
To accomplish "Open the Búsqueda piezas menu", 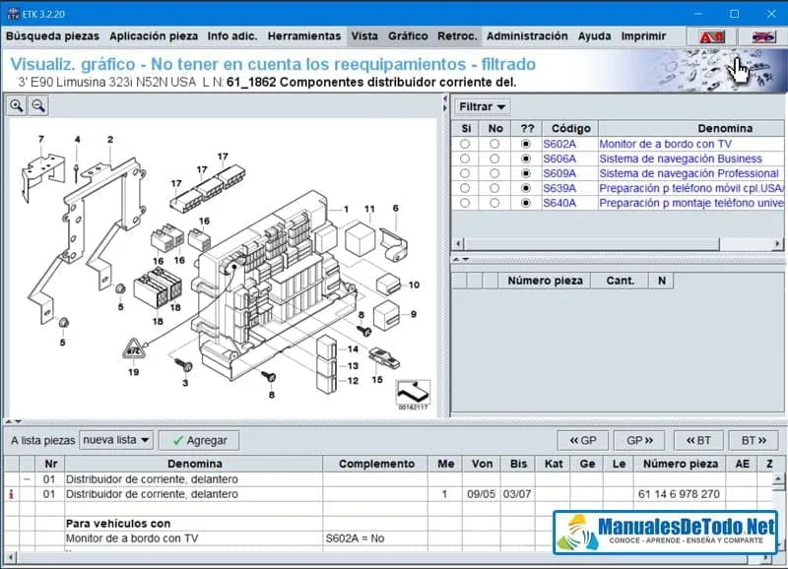I will pyautogui.click(x=52, y=36).
